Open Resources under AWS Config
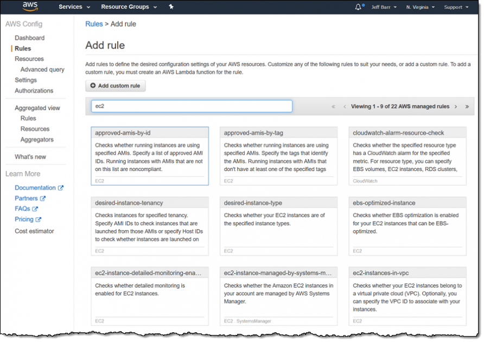This screenshot has height=342, width=484. [x=29, y=59]
